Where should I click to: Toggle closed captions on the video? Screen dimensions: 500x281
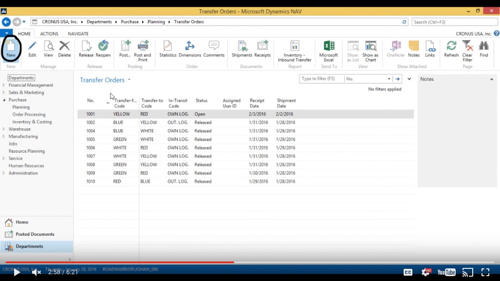pos(408,272)
